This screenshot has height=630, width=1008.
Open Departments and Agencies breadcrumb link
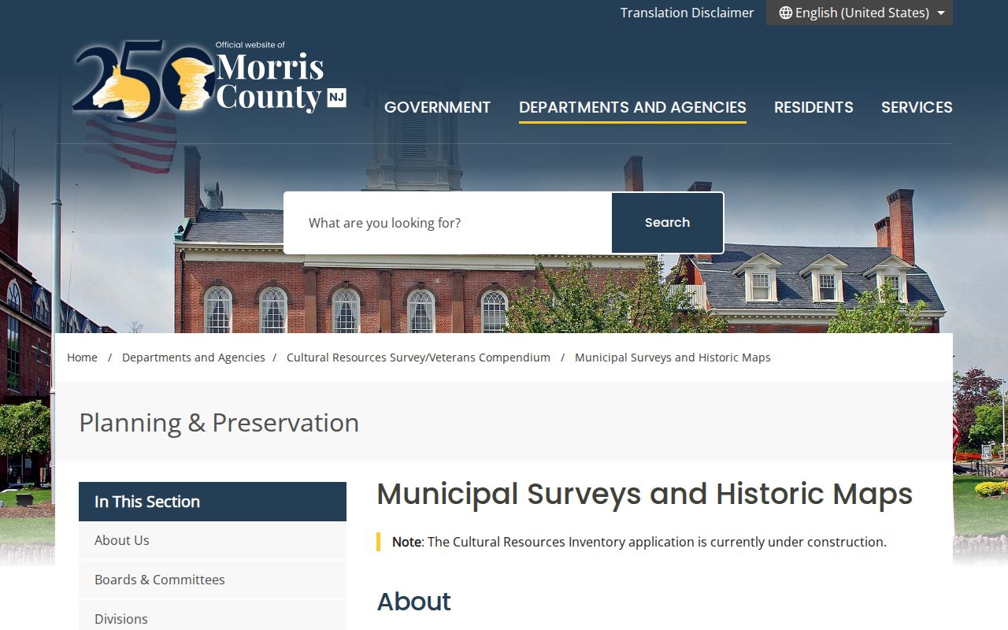tap(194, 358)
